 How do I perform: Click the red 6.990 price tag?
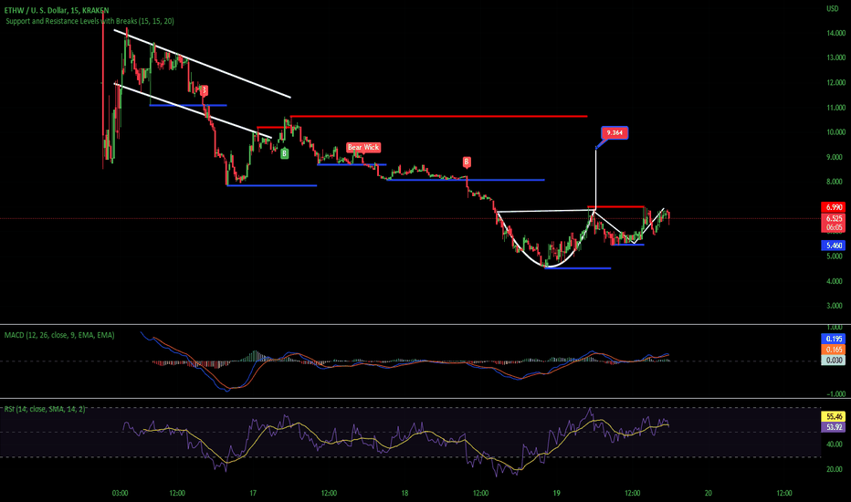point(835,207)
